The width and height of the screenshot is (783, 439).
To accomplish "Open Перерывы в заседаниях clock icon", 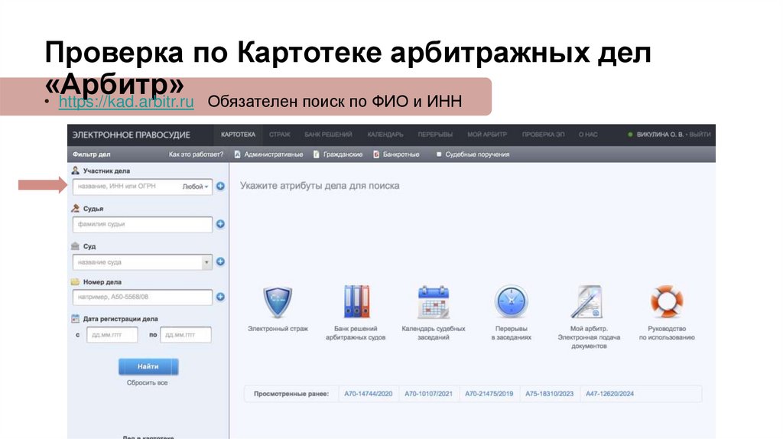I will [511, 301].
